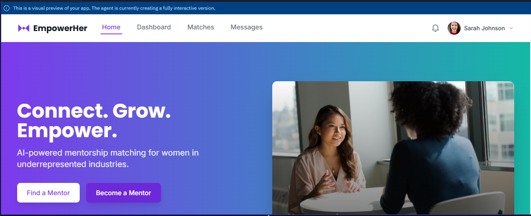Open notifications via the bell icon
This screenshot has width=531, height=216.
435,28
